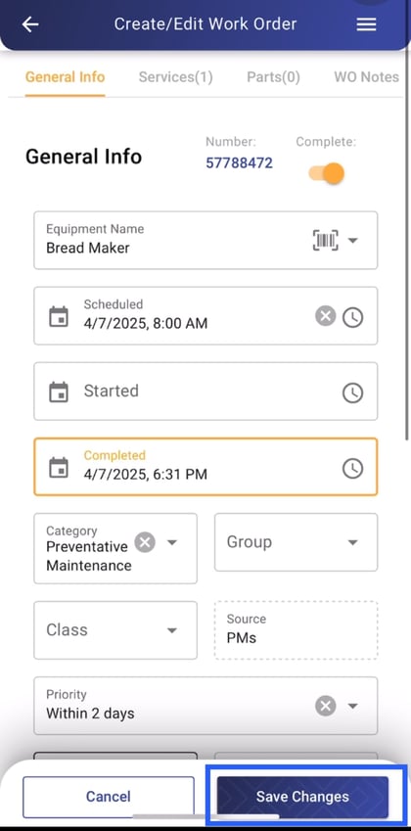Tap the back arrow in header
Screen dimensions: 411x831
30,24
